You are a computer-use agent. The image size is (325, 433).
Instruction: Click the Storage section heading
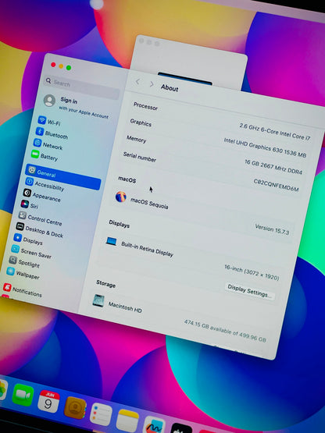pos(106,284)
